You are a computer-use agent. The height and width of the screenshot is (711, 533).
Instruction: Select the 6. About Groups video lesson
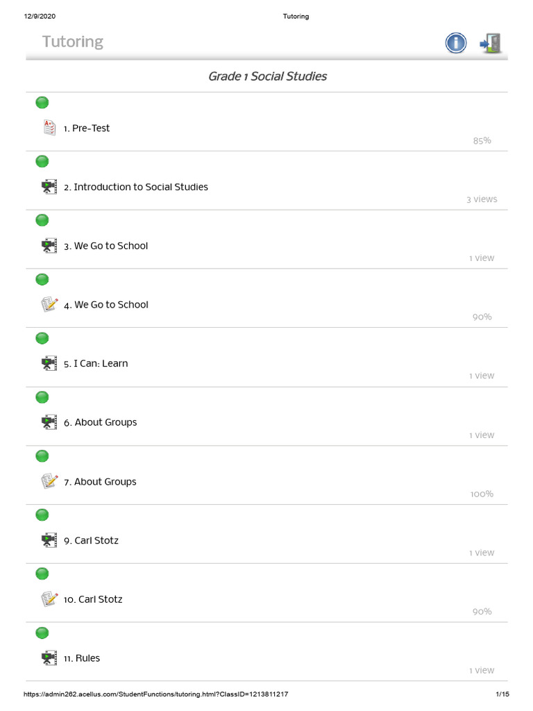click(101, 422)
